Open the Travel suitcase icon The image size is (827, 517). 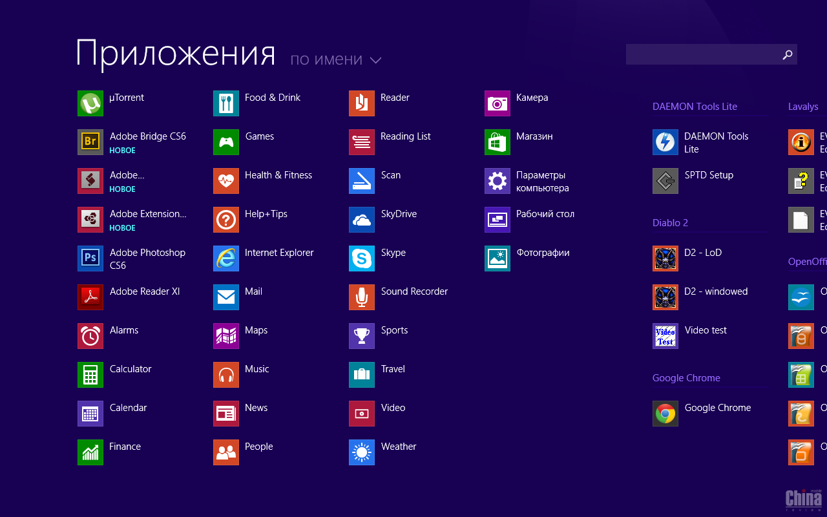(x=362, y=375)
